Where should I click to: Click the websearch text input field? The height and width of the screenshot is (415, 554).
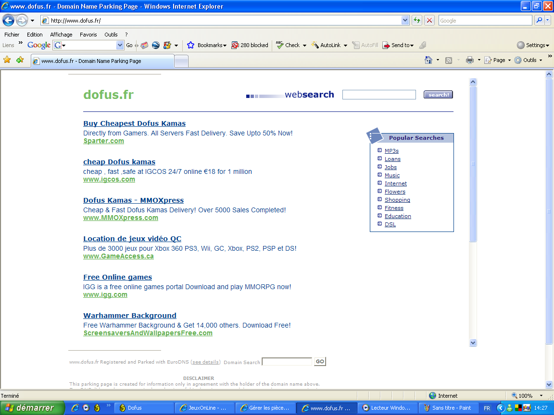[379, 95]
